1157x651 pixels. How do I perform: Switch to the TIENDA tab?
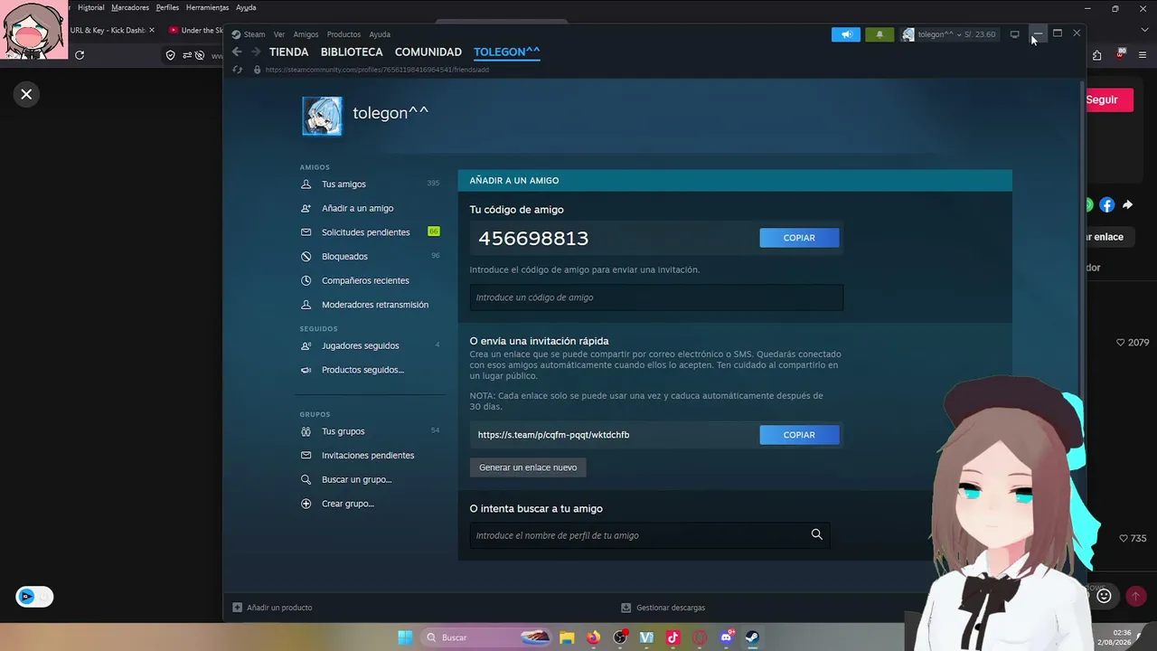tap(289, 52)
